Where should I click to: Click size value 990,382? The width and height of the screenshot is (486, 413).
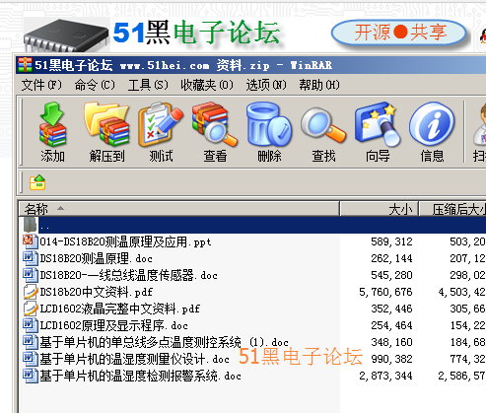[x=391, y=359]
